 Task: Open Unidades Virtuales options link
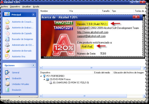point(21,84)
